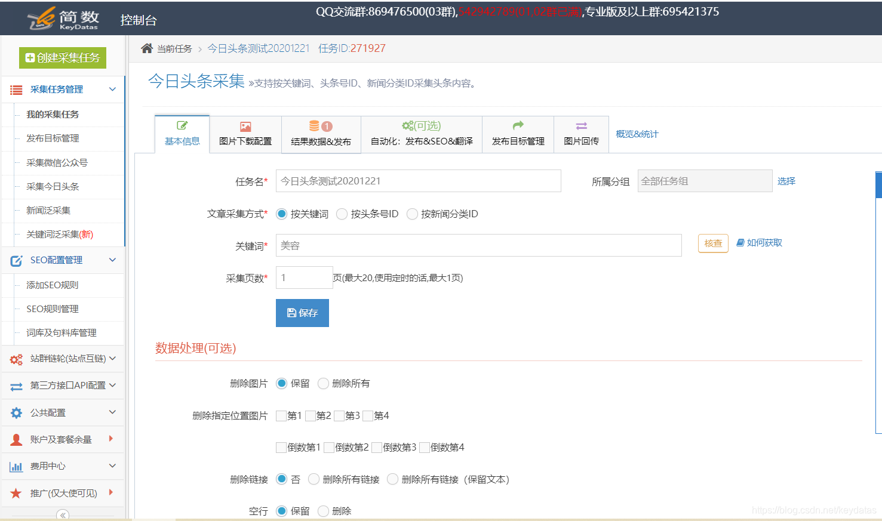Screen dimensions: 882x521
Task: Switch to 基本信息 tab
Action: point(182,134)
